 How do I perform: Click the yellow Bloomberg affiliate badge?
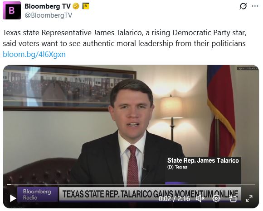[x=86, y=6]
